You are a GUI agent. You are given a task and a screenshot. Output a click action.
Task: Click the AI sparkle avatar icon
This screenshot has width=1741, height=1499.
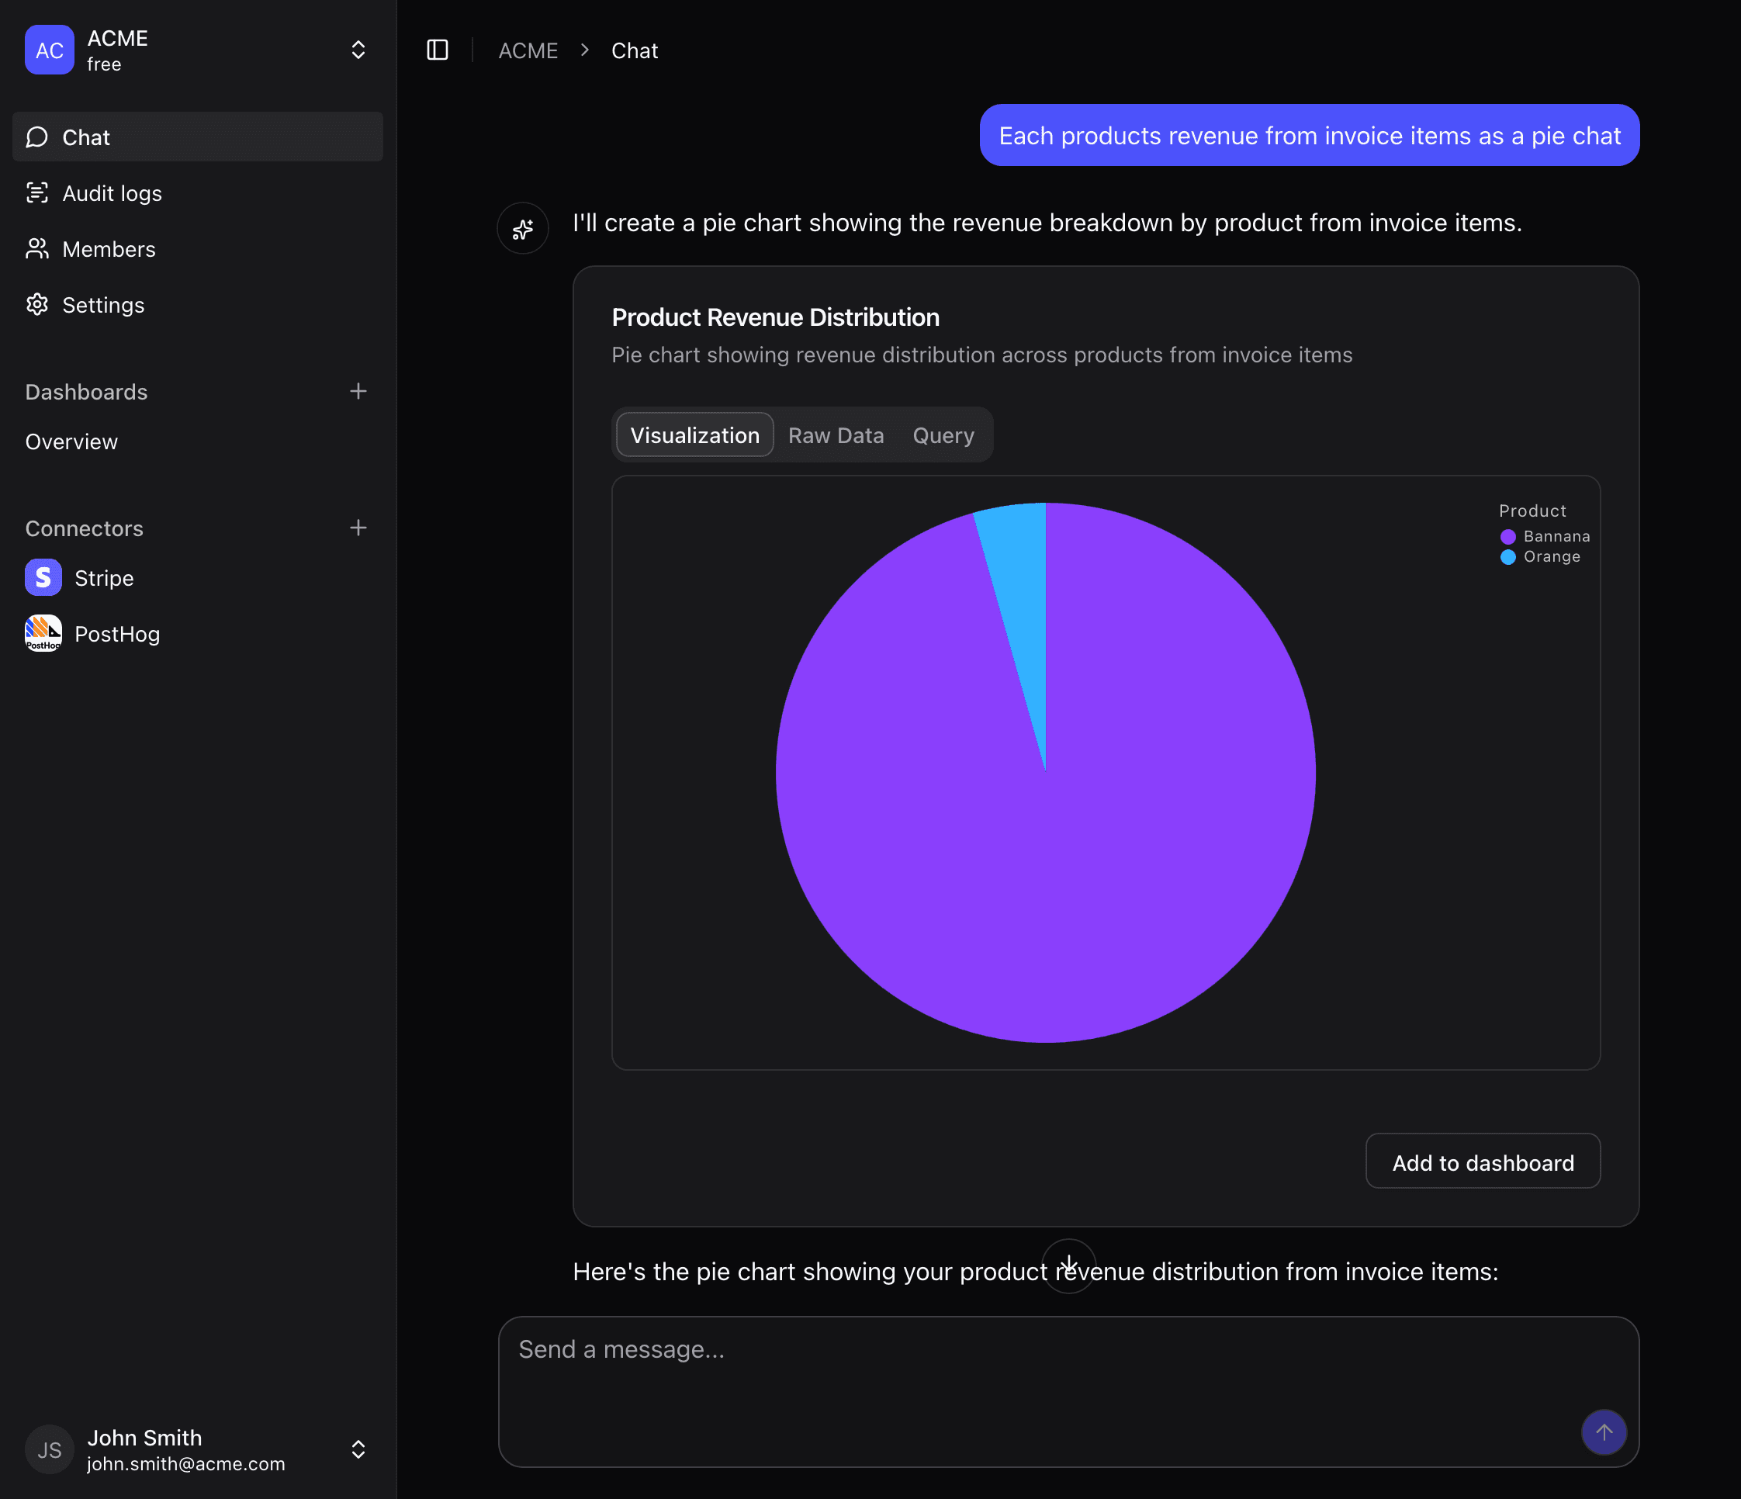[523, 229]
